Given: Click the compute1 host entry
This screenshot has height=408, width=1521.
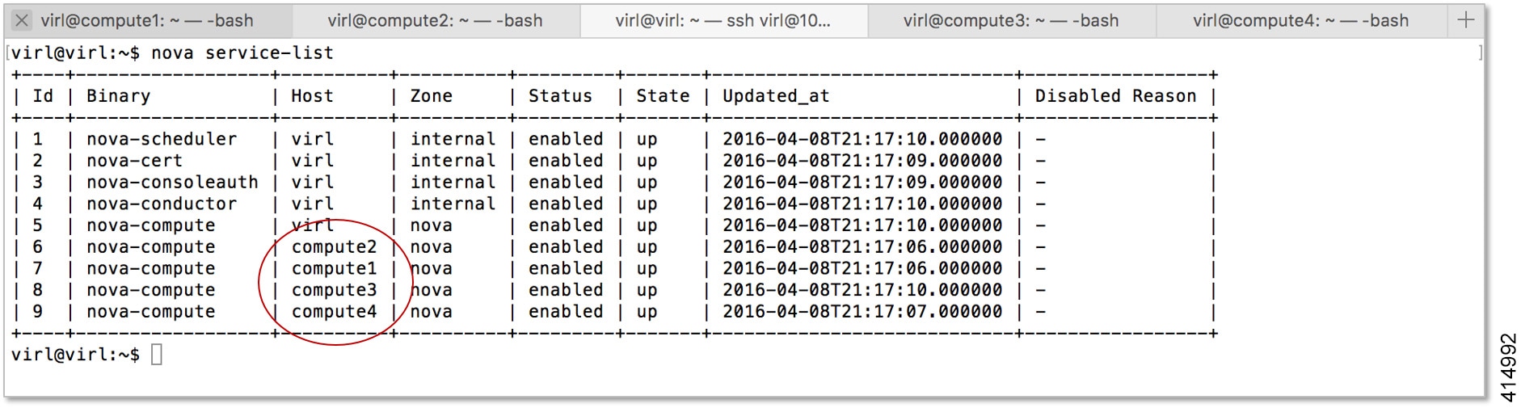Looking at the screenshot, I should click(334, 268).
